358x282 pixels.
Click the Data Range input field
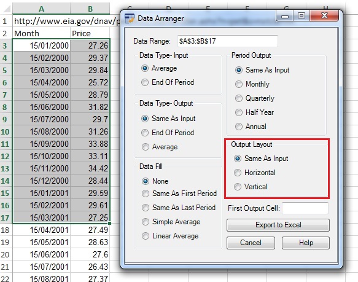pos(228,41)
